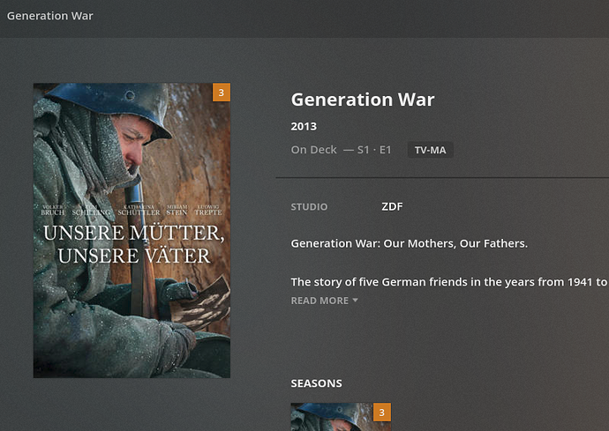Click the On Deck label
Viewport: 609px width, 431px height.
314,150
